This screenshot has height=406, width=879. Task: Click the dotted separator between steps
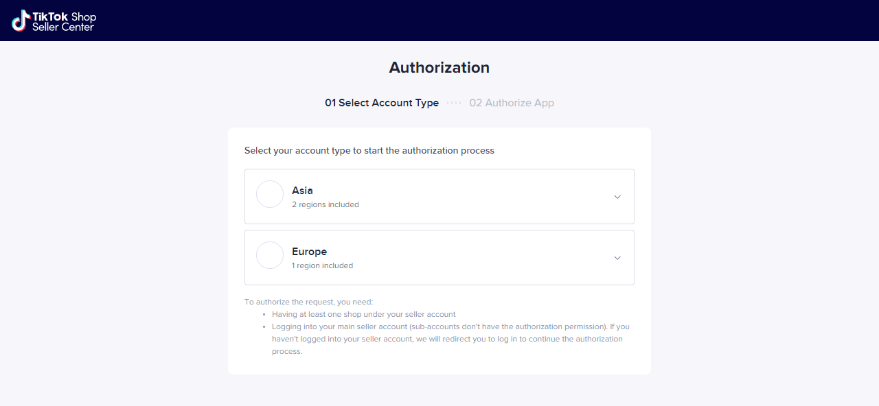pyautogui.click(x=454, y=103)
